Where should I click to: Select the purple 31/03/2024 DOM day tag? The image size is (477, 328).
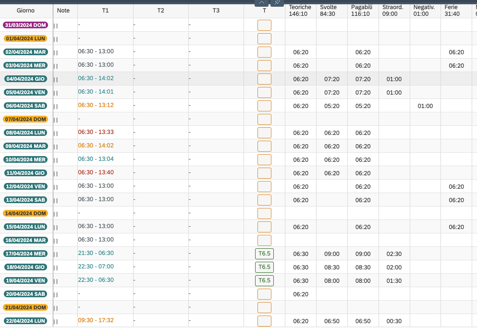(25, 25)
